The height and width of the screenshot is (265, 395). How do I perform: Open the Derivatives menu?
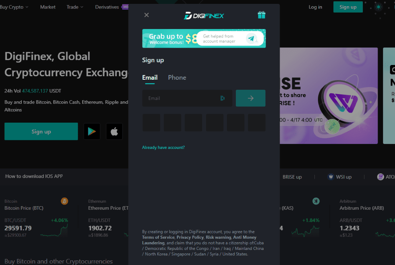tap(107, 7)
